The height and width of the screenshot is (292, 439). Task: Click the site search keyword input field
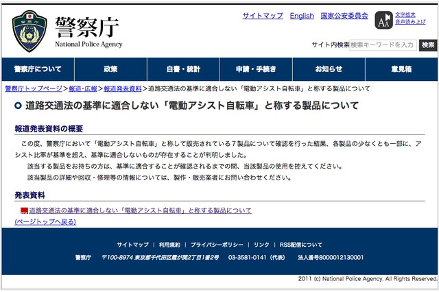click(x=383, y=45)
